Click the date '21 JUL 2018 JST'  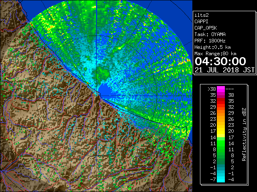(x=224, y=70)
